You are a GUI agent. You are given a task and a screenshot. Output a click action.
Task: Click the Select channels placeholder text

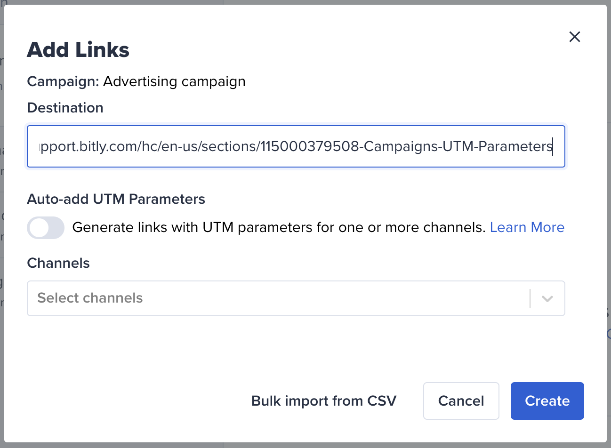[x=90, y=298]
